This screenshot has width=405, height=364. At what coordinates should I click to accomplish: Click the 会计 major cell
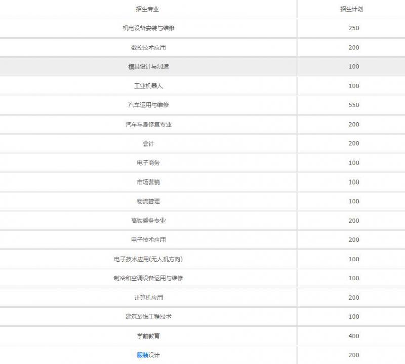(148, 144)
